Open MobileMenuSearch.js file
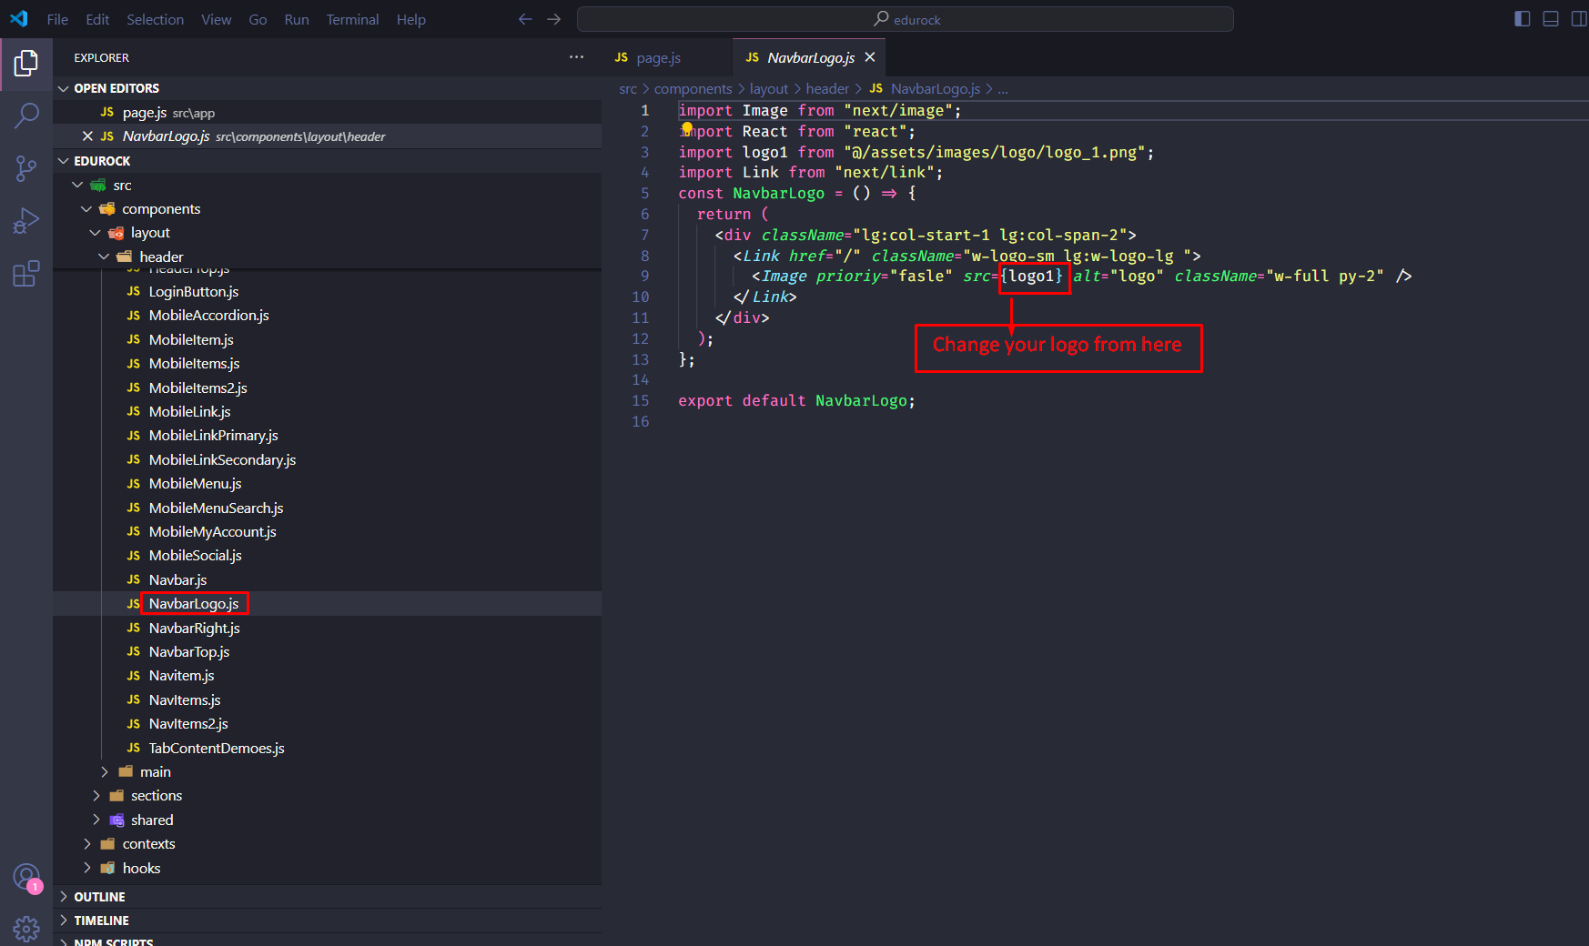Viewport: 1589px width, 946px height. 327,508
